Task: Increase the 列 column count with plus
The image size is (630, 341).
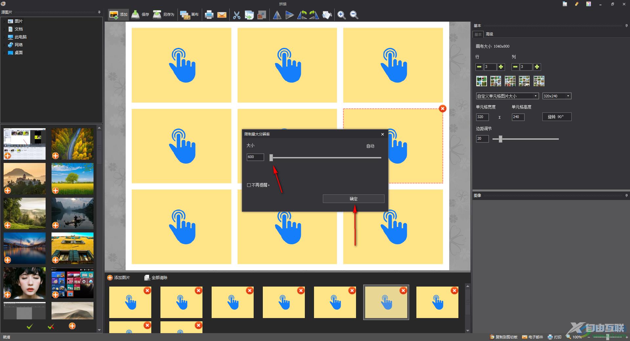Action: (537, 67)
